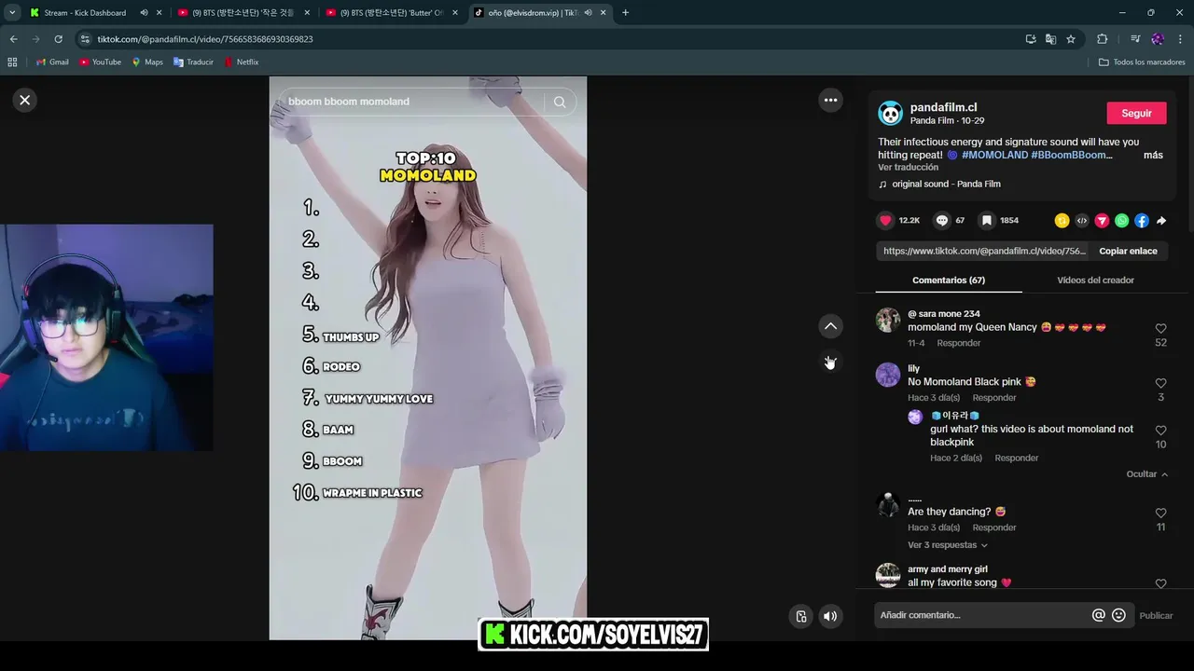Open the Maps bookmark
This screenshot has height=671, width=1194.
click(x=147, y=62)
